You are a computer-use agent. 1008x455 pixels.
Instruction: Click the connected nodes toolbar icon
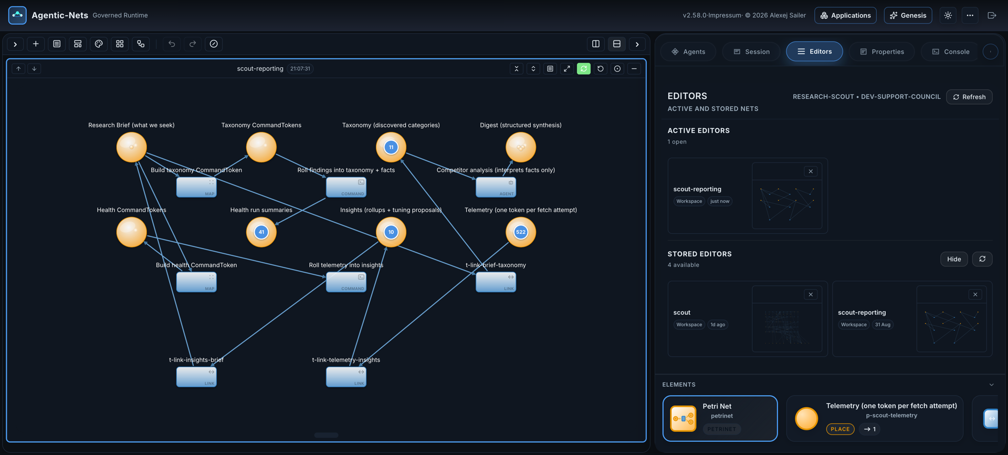pos(141,44)
